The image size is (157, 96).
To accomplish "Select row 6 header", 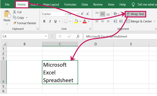I will [3, 91].
